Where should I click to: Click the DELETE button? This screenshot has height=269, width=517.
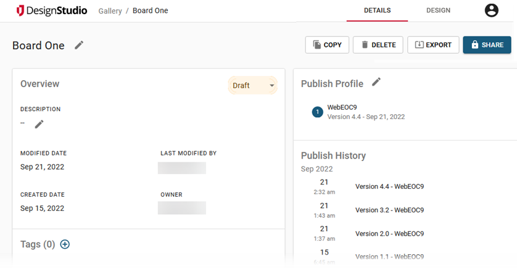pos(378,45)
